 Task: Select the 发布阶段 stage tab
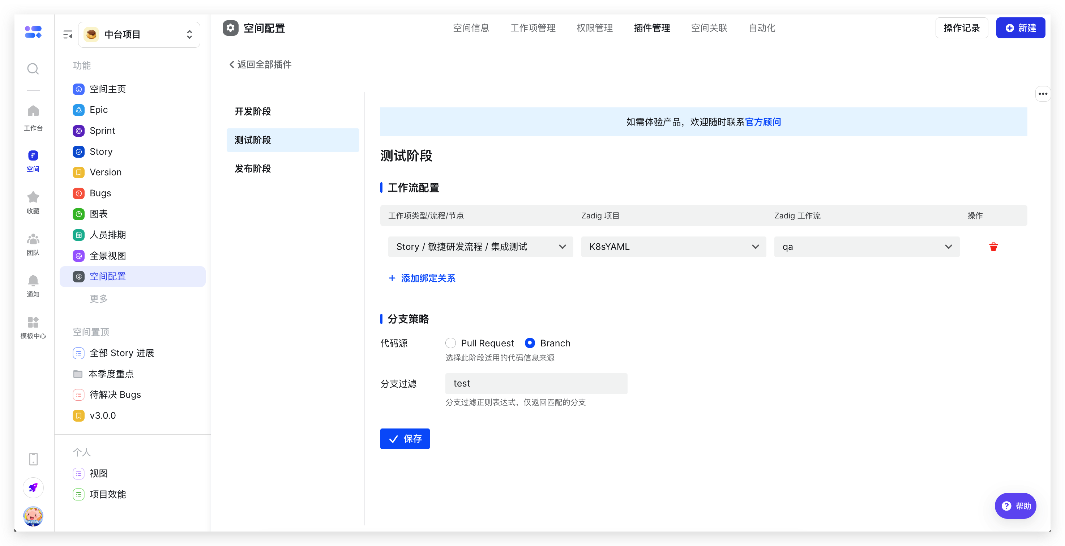[253, 169]
